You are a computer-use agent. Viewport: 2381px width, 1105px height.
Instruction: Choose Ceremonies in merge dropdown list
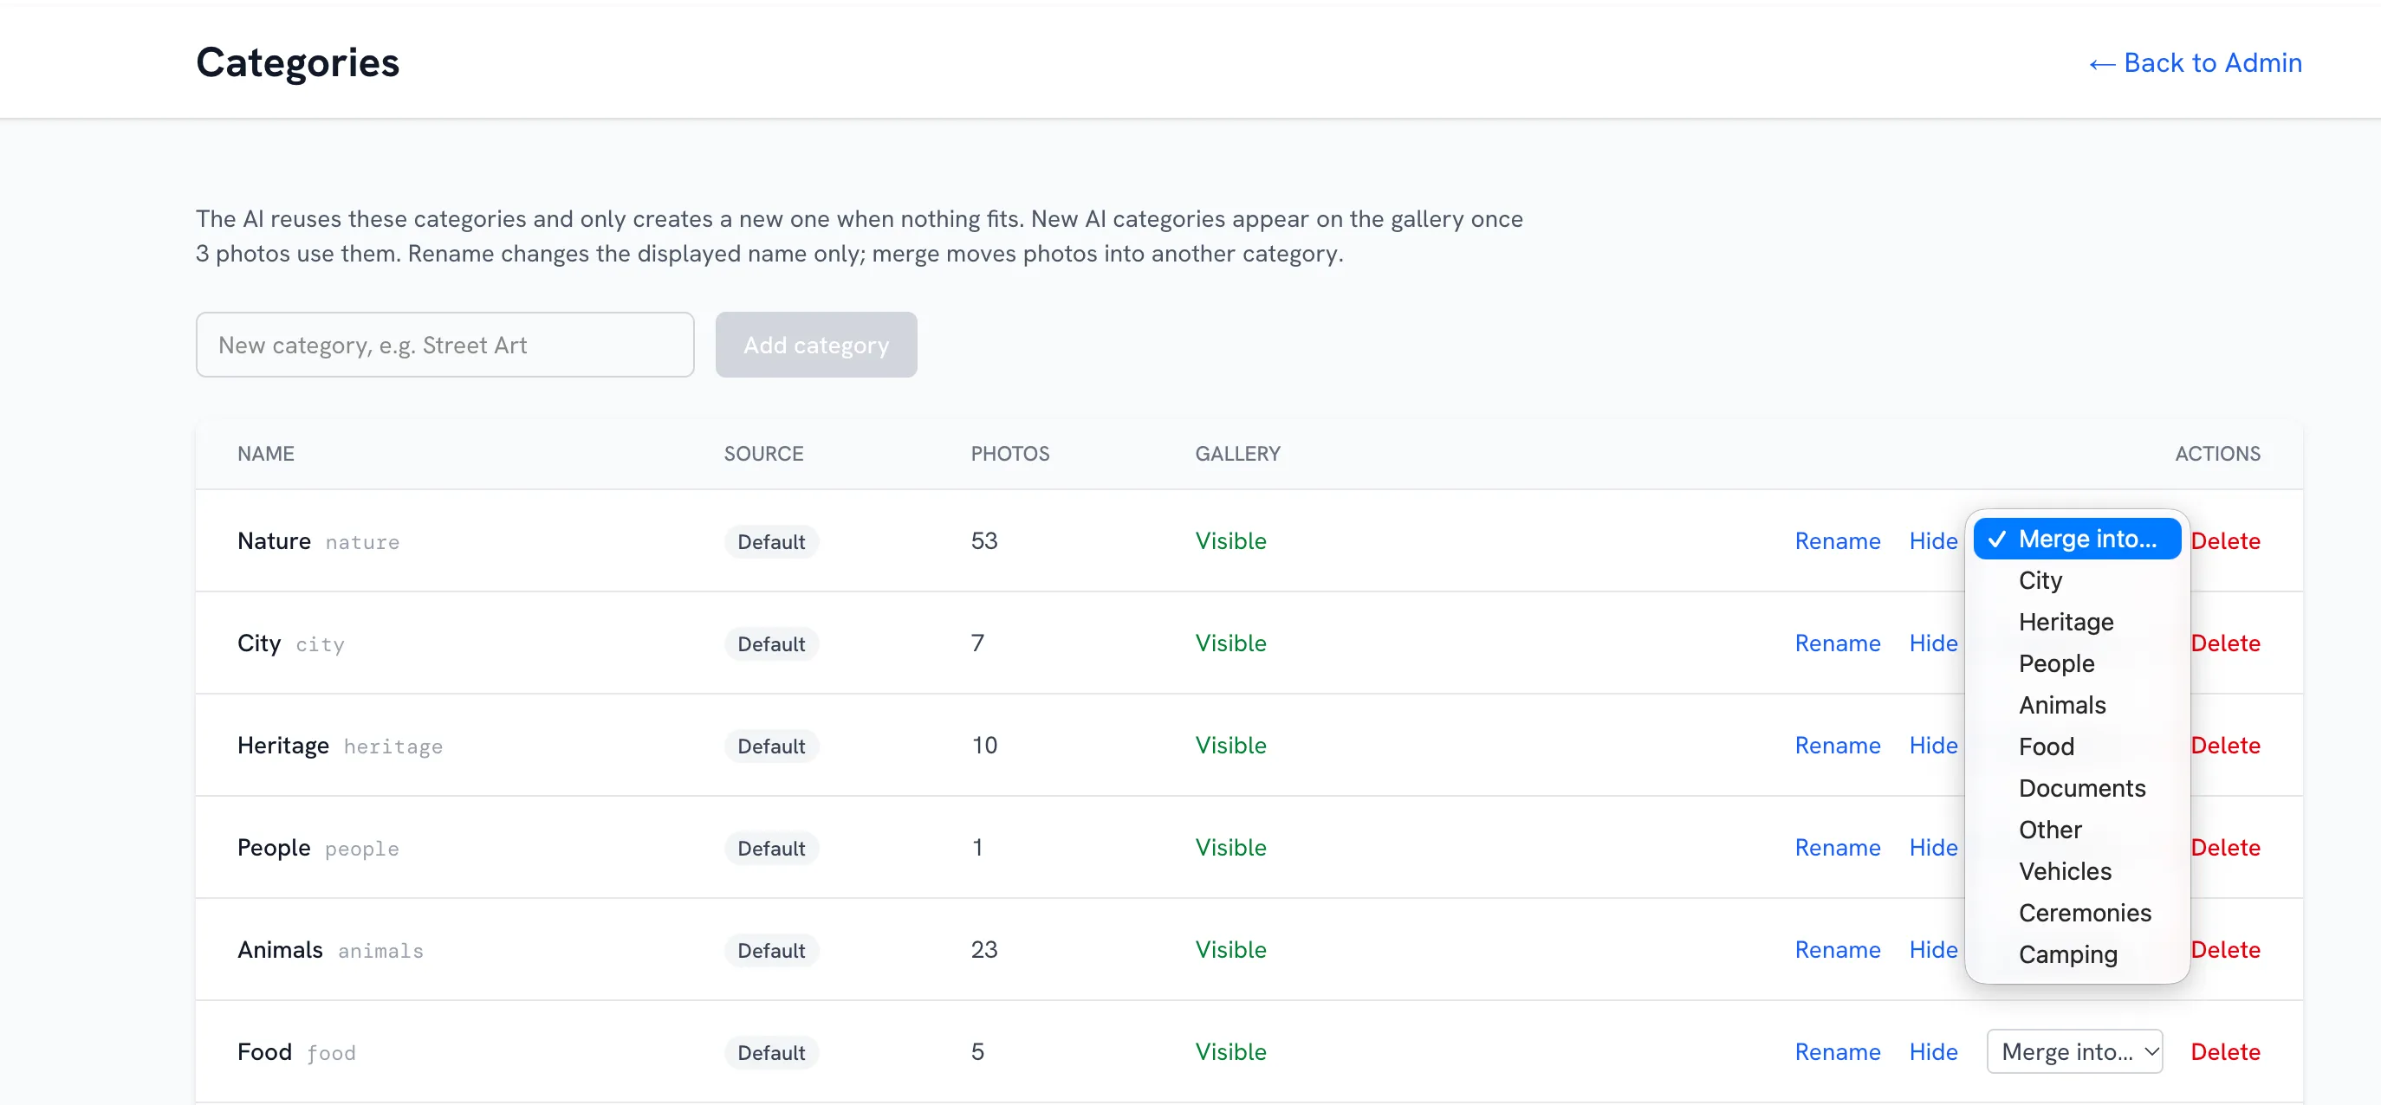tap(2077, 913)
